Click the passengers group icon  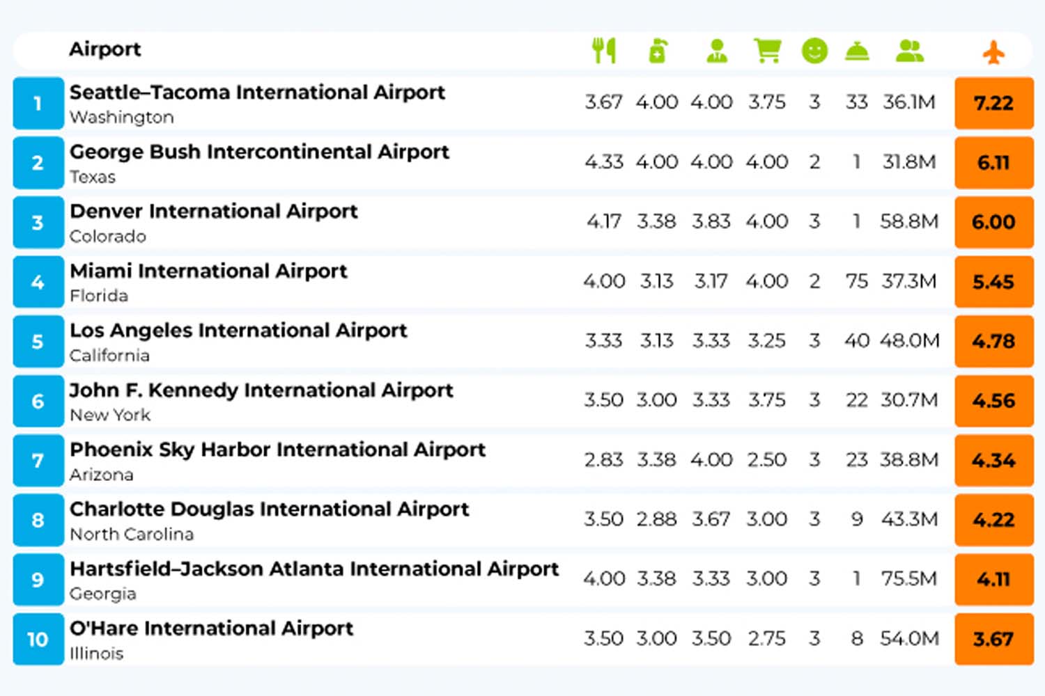click(909, 51)
